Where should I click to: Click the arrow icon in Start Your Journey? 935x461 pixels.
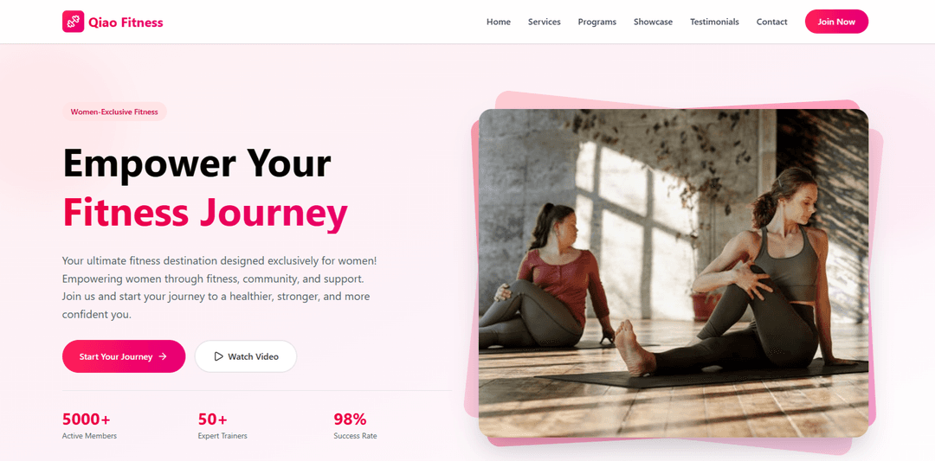tap(163, 356)
